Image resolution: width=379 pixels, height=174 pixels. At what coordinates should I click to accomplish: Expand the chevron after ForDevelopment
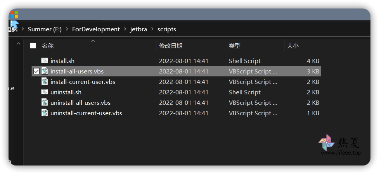(125, 29)
